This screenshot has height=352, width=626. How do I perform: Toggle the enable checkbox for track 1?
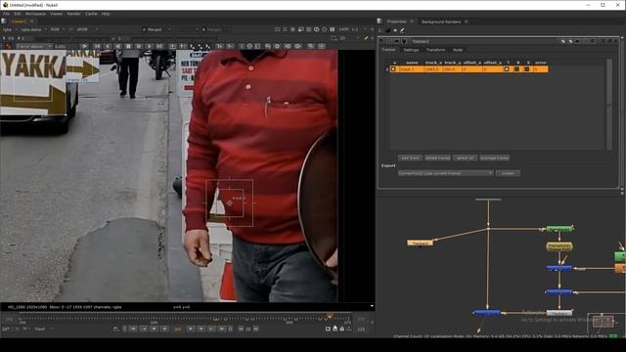coord(393,69)
